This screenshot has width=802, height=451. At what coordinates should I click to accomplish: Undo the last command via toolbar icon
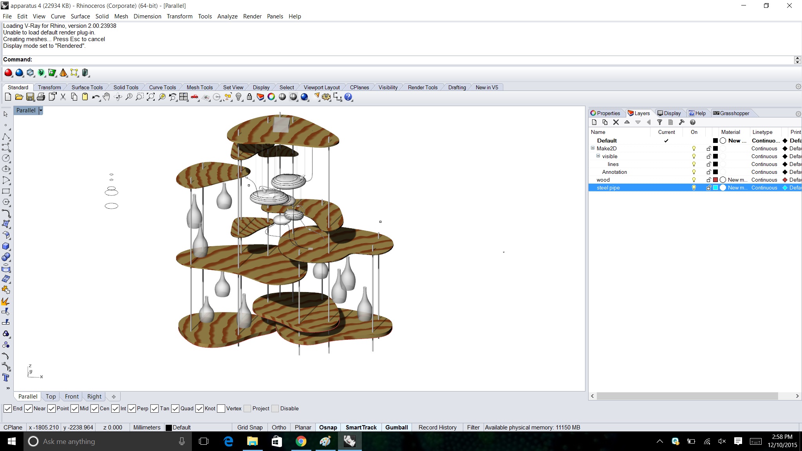pos(96,97)
